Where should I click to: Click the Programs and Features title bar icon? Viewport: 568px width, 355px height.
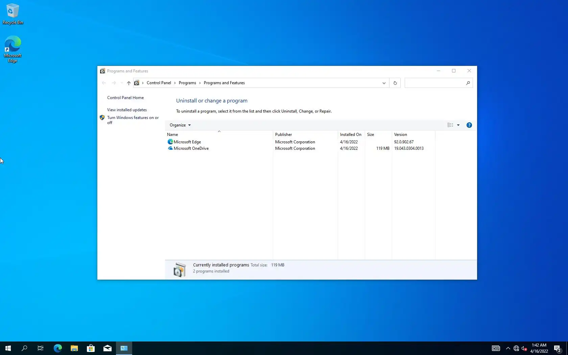[x=102, y=71]
